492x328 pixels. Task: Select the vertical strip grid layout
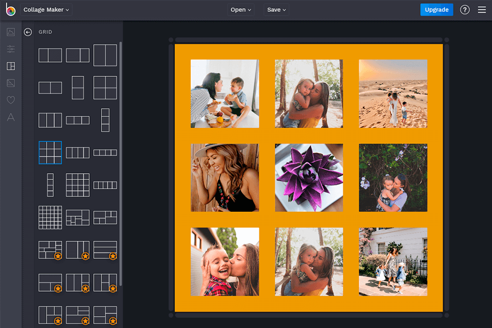click(105, 120)
